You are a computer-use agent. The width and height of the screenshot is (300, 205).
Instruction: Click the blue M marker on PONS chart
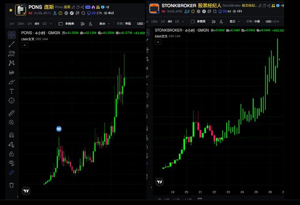pos(59,129)
